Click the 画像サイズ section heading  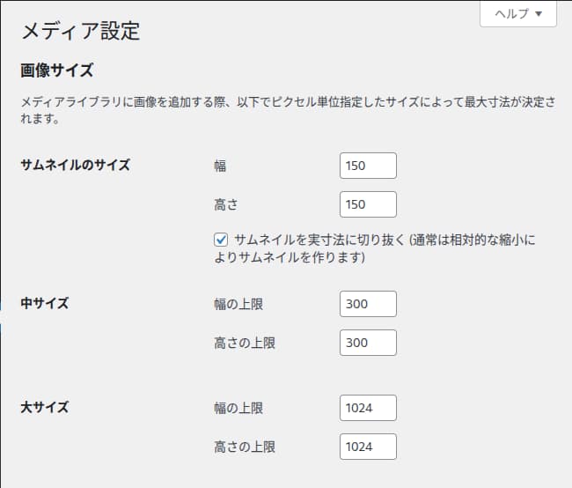pos(57,70)
